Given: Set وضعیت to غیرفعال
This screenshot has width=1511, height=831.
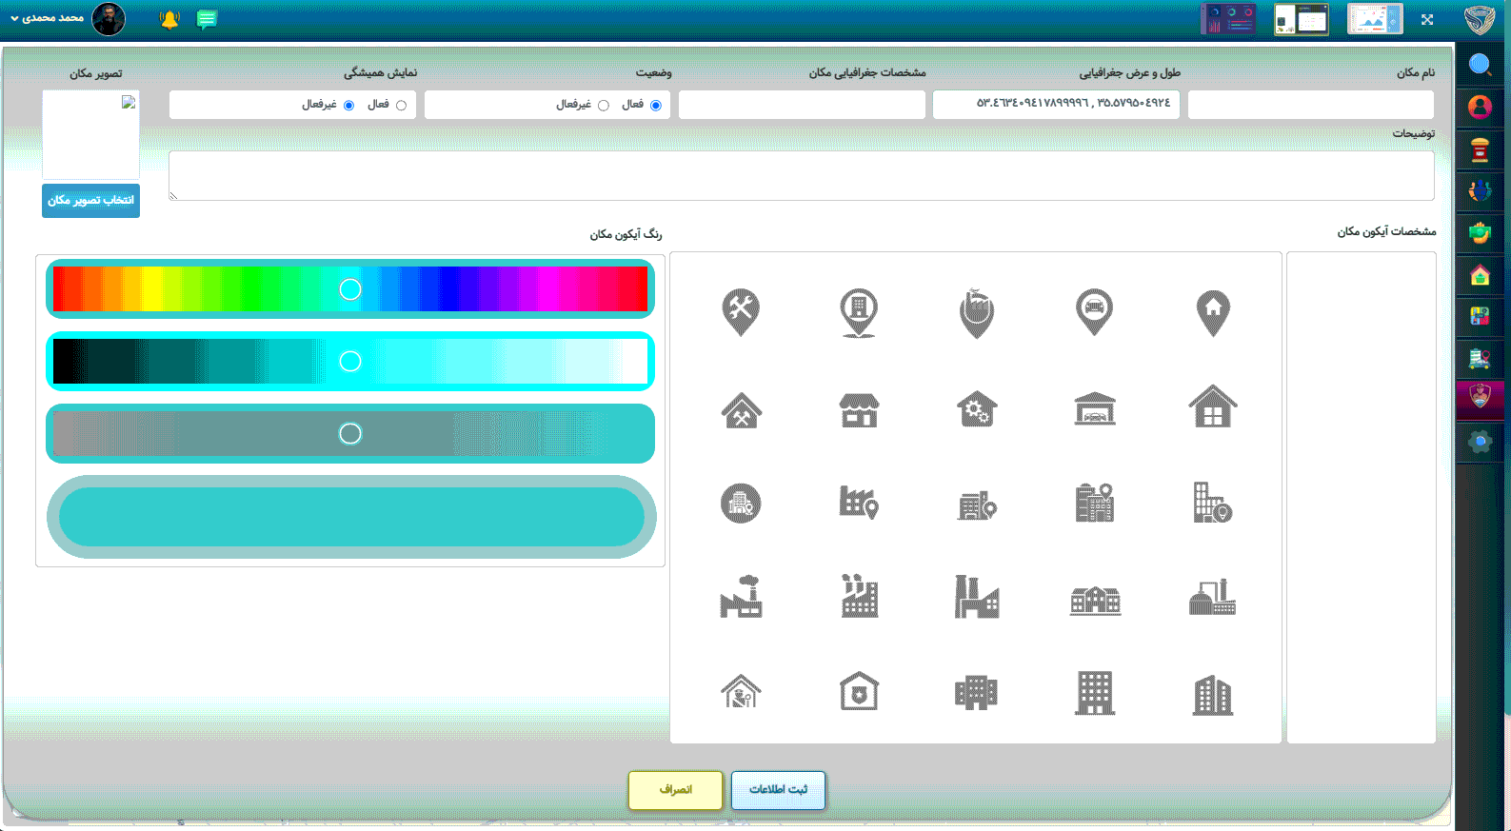Looking at the screenshot, I should click(603, 106).
